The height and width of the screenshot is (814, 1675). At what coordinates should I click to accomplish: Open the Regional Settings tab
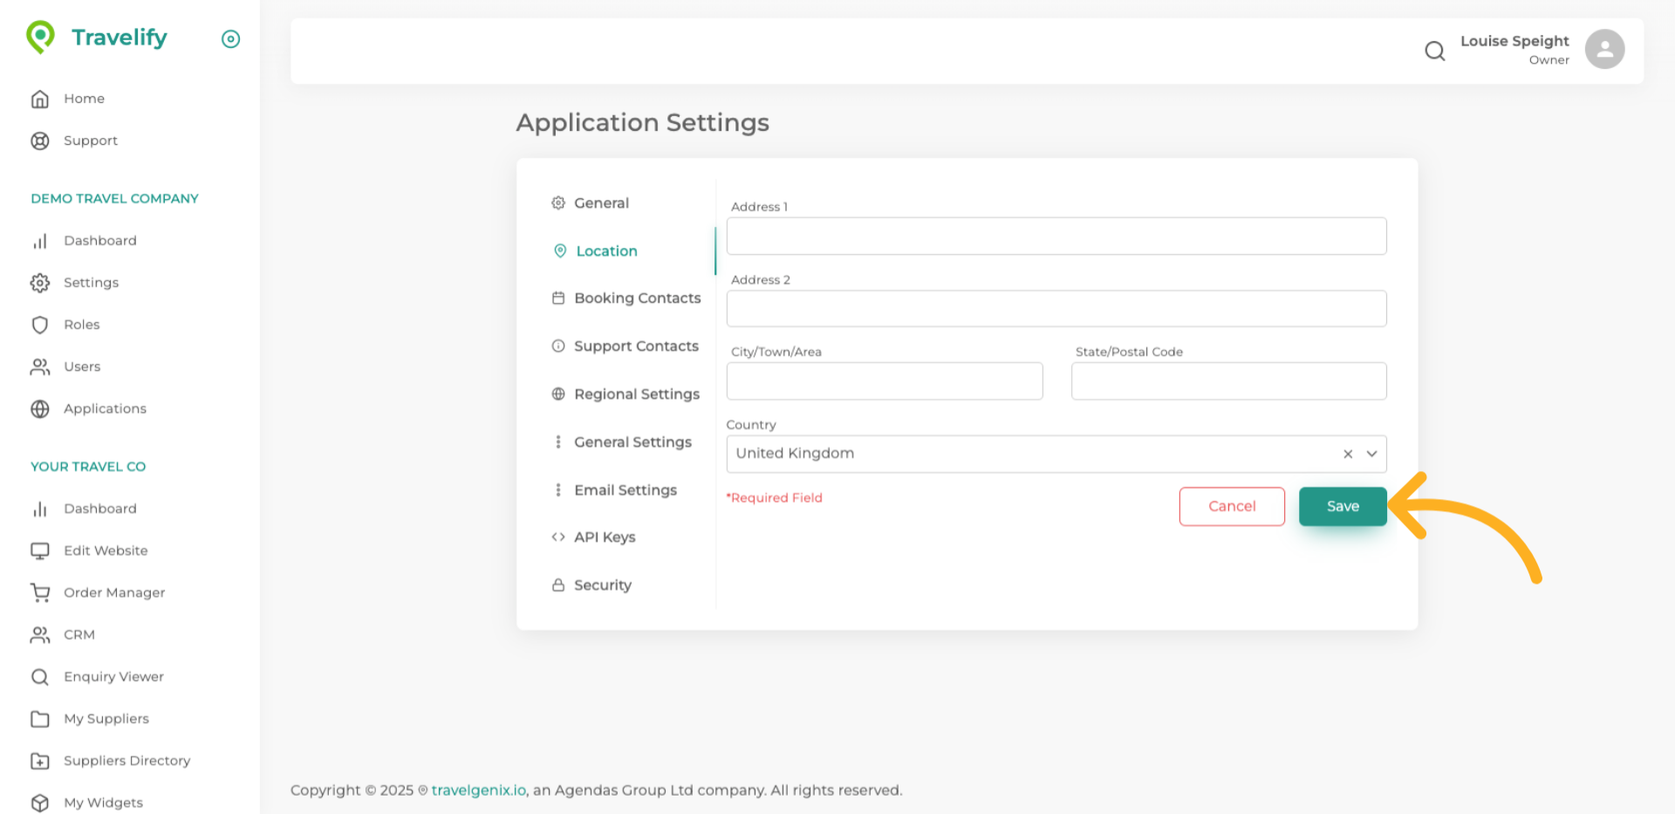click(636, 394)
